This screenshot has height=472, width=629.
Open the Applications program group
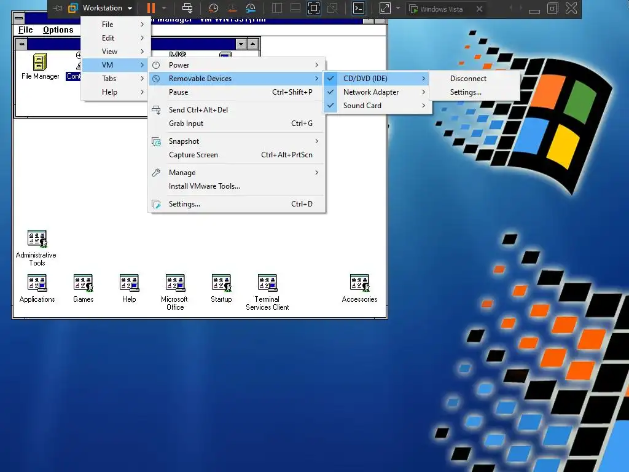click(x=37, y=288)
